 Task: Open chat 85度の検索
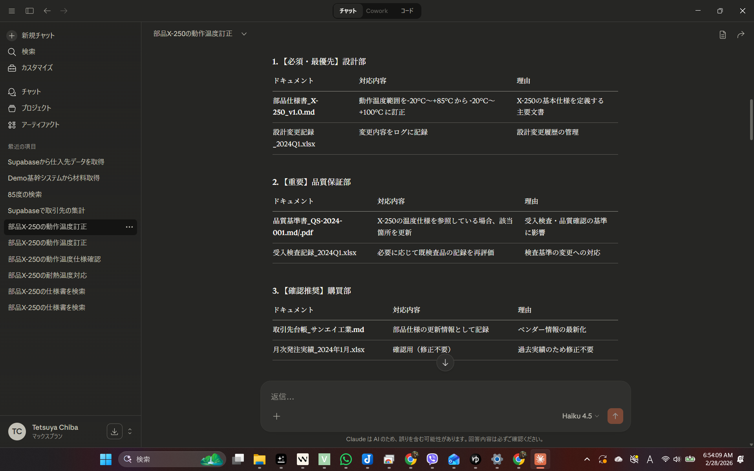tap(25, 195)
